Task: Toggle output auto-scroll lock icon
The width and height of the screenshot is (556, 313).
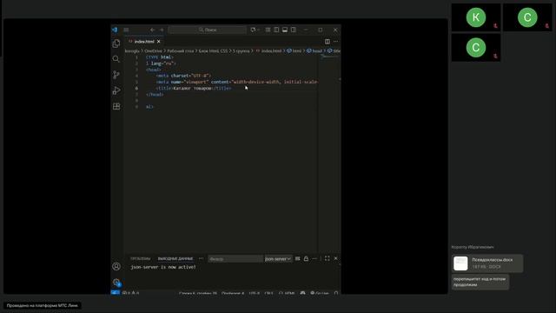Action: (306, 259)
